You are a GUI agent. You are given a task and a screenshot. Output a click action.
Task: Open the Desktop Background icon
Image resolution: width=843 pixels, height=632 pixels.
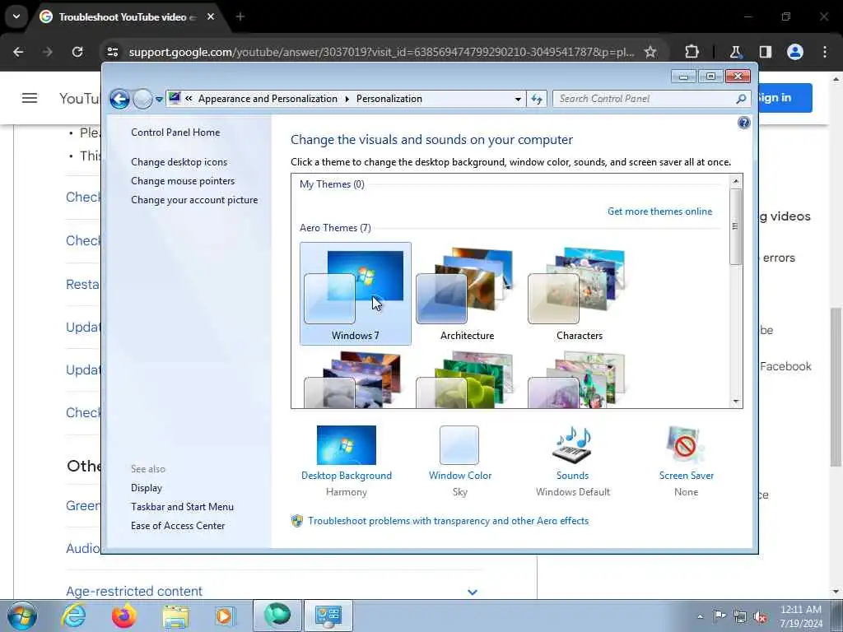[347, 445]
